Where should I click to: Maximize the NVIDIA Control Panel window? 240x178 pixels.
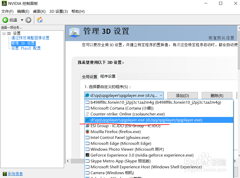[x=221, y=3]
